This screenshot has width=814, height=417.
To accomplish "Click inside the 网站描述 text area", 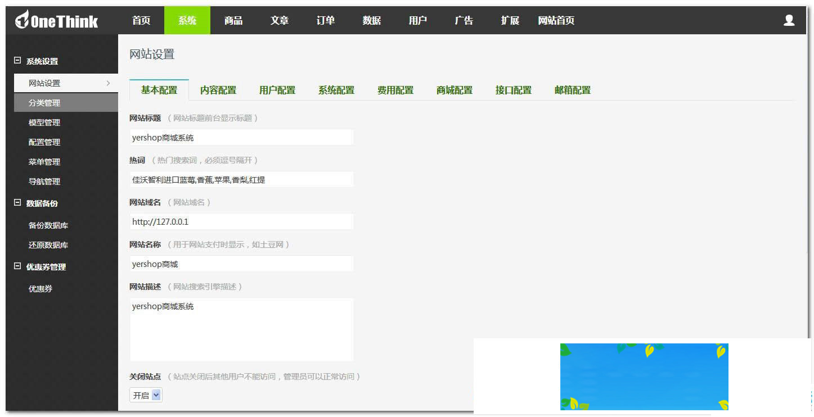I will click(241, 329).
